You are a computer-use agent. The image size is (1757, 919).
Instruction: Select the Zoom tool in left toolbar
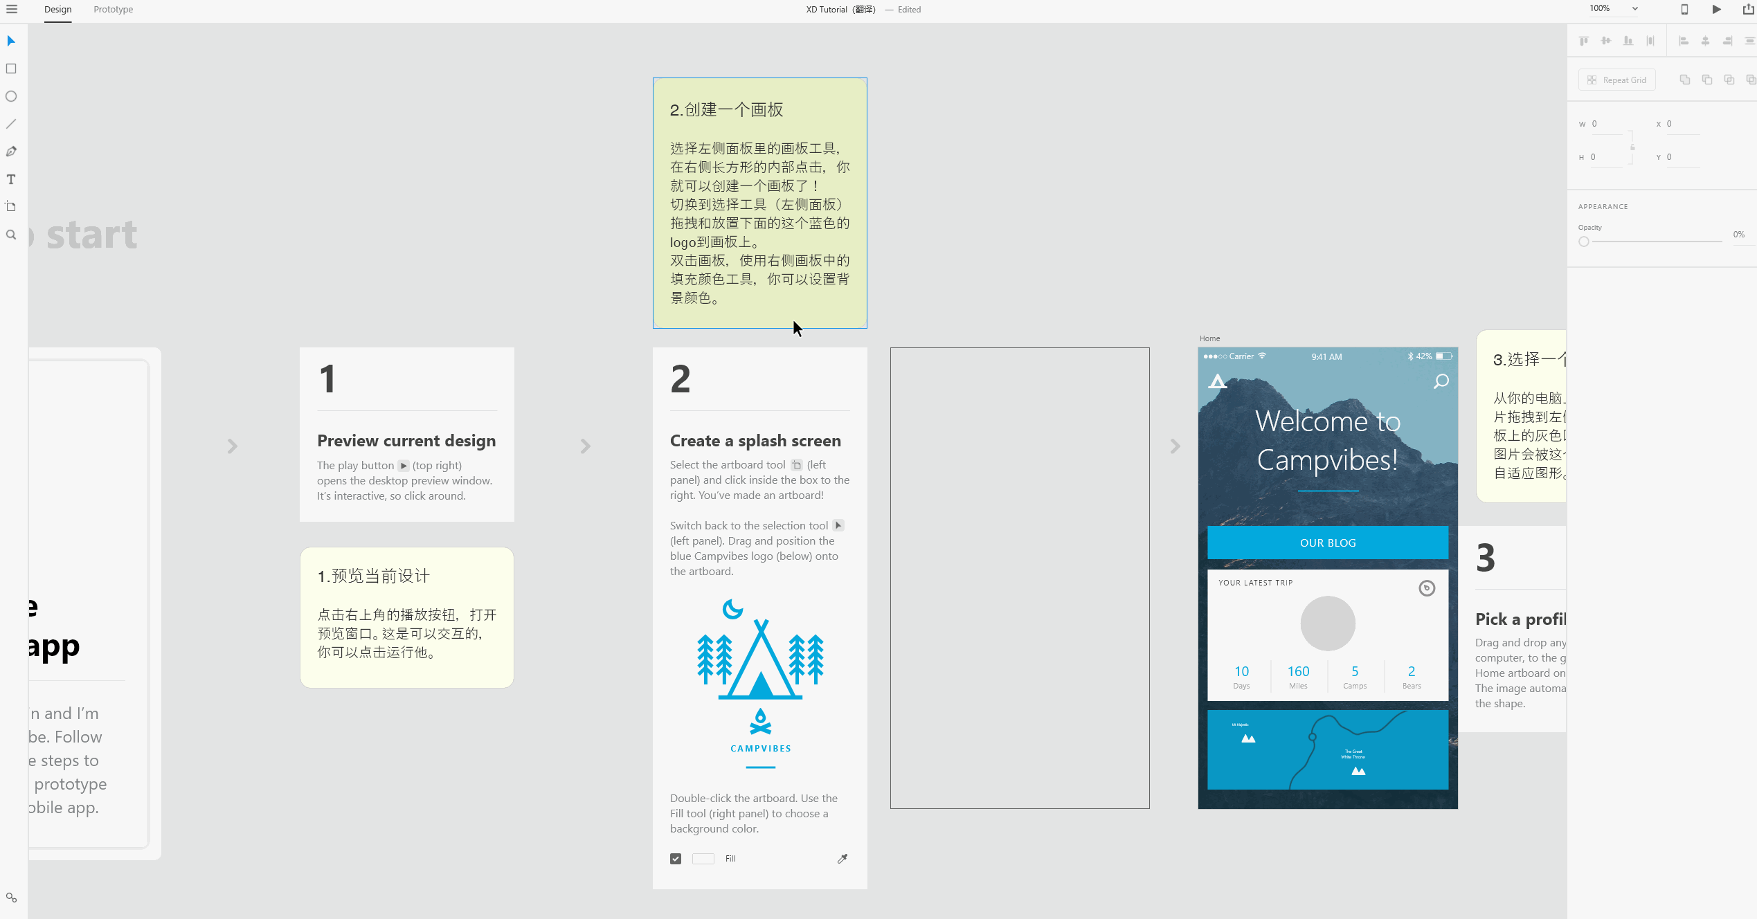coord(11,235)
